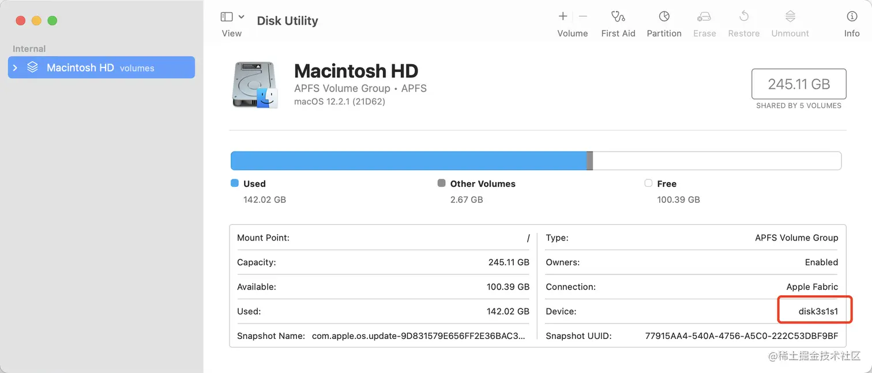
Task: Click 142.02 GB under Used legend
Action: [265, 199]
